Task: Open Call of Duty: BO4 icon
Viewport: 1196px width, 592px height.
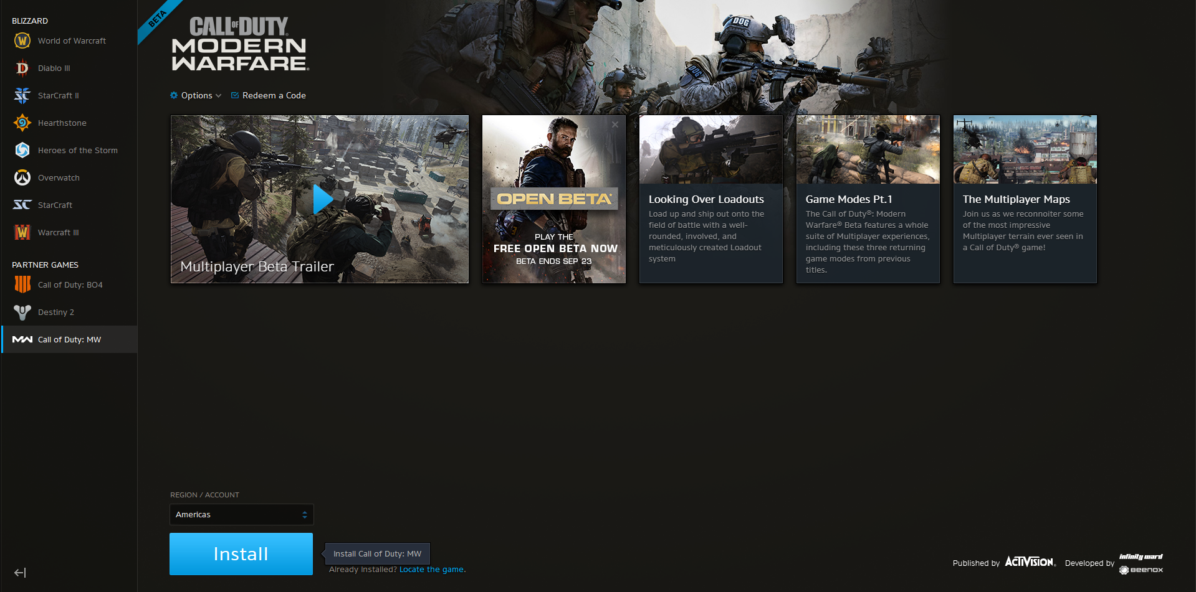Action: (22, 284)
